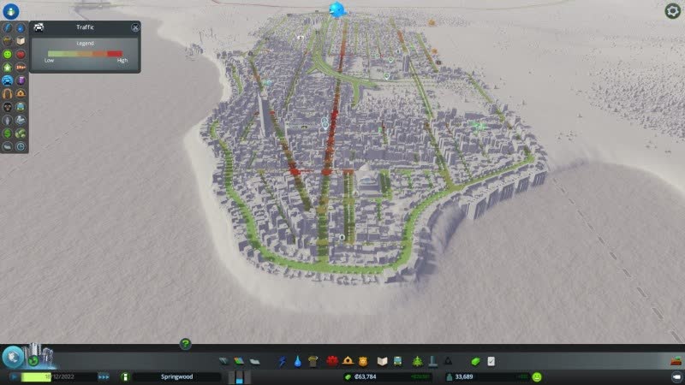685x385 pixels.
Task: Open the Unique Buildings menu
Action: (x=433, y=361)
